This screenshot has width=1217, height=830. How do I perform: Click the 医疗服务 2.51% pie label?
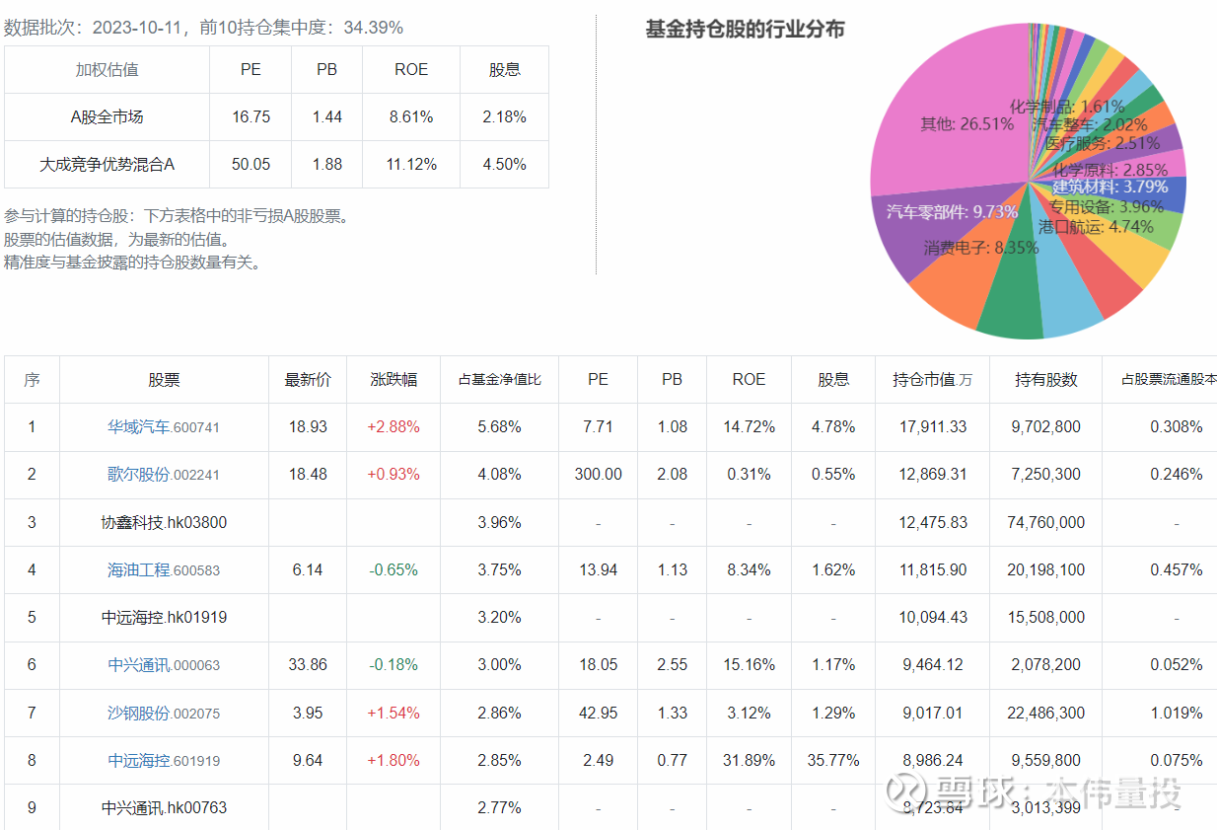(x=1103, y=143)
